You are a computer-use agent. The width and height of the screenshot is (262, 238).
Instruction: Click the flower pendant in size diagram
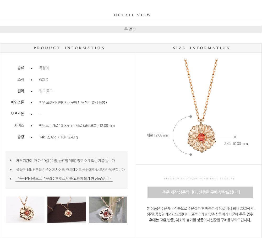[x=201, y=138]
